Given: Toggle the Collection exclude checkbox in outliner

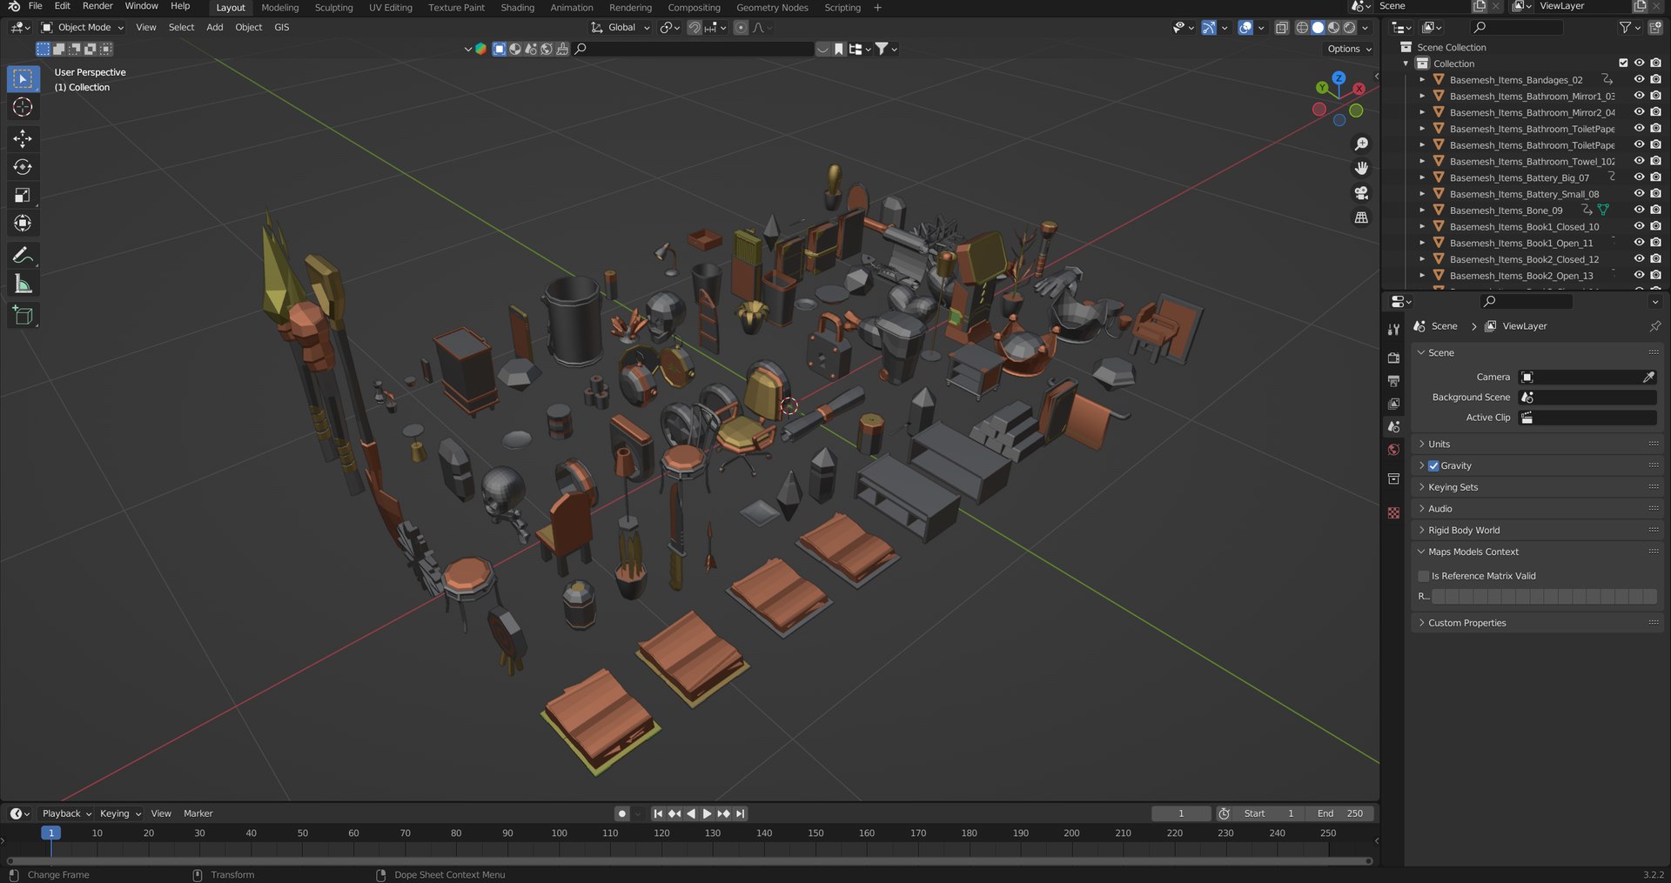Looking at the screenshot, I should coord(1623,63).
